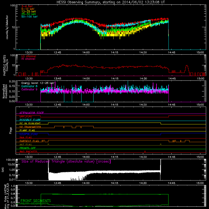Click 14:45 tick label under particle rates plot
Image resolution: width=209 pixels, height=209 pixels.
(x=172, y=79)
